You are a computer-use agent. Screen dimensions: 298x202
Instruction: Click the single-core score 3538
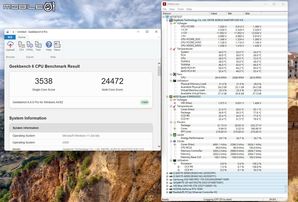[44, 81]
